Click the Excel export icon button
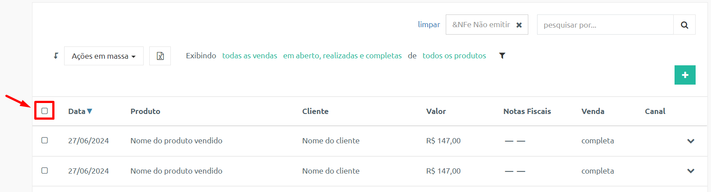Image resolution: width=711 pixels, height=192 pixels. tap(160, 56)
